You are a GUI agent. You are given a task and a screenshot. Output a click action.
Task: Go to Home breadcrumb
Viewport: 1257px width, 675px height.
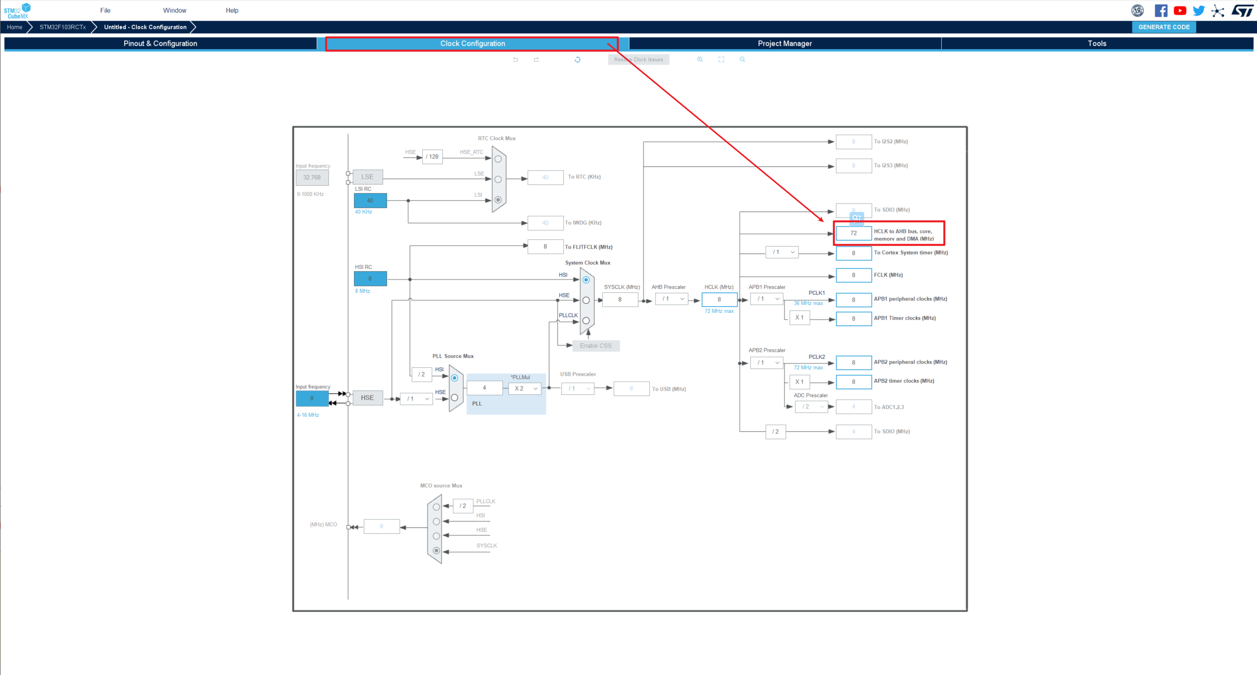coord(14,27)
